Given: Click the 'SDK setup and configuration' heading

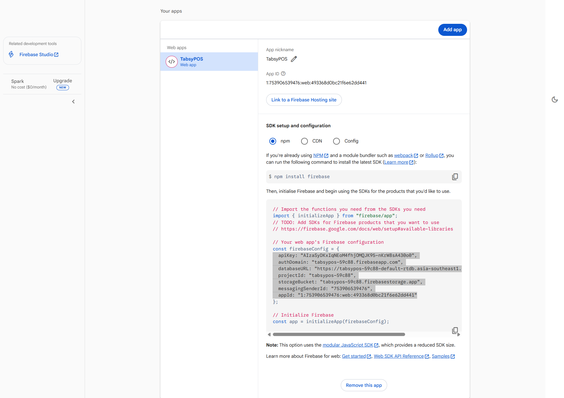Looking at the screenshot, I should 298,126.
